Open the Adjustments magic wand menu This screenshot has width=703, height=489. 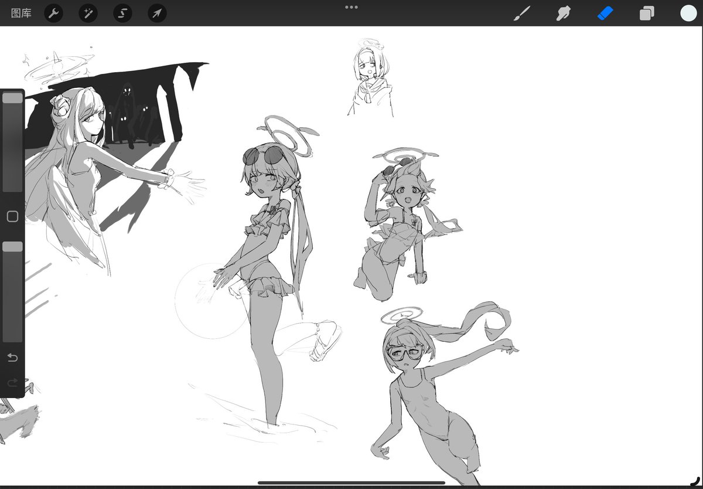88,13
